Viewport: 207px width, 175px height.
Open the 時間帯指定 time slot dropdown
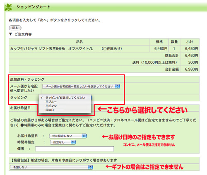click(x=63, y=142)
